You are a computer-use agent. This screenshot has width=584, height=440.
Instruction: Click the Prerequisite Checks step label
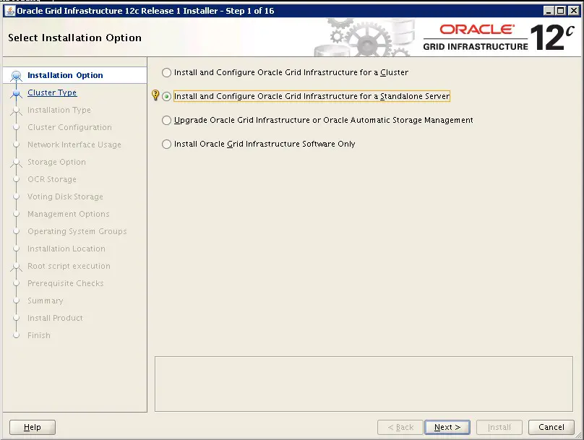(x=66, y=283)
